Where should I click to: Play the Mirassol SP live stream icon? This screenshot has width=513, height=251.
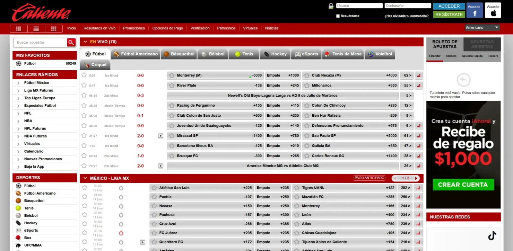(160, 136)
